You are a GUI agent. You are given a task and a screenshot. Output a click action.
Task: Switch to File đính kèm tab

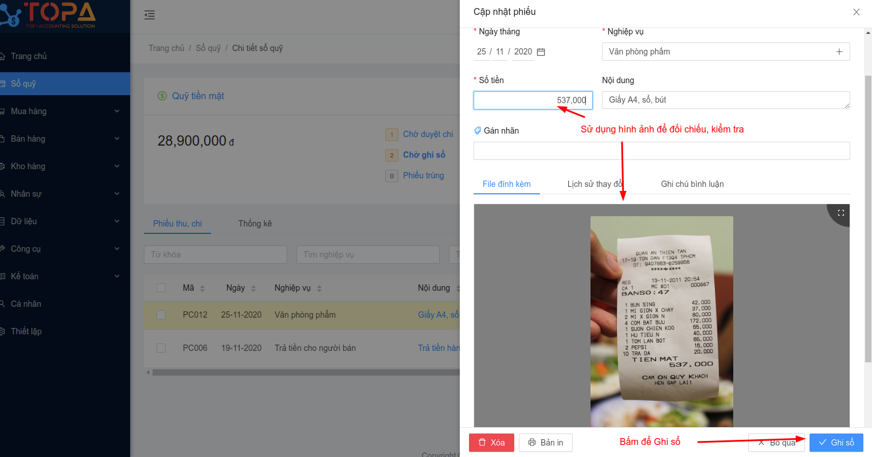507,184
